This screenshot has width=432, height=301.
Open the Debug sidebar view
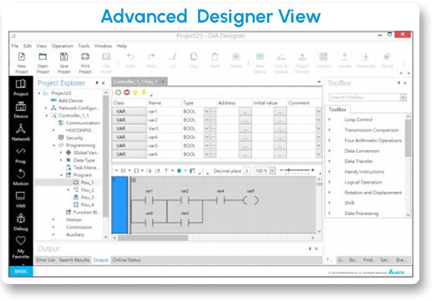21,223
